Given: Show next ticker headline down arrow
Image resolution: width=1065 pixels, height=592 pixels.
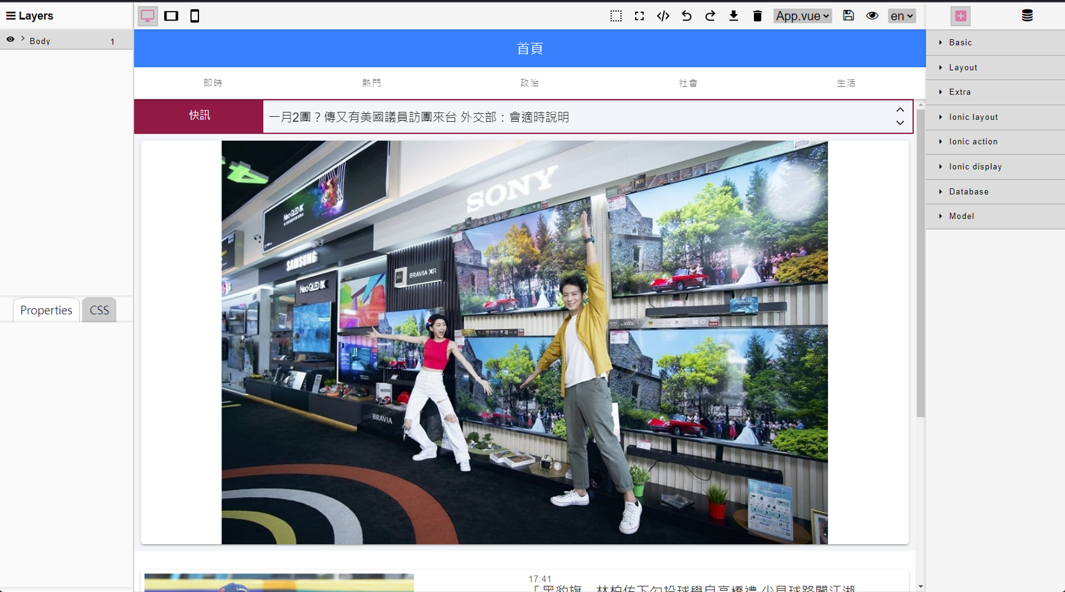Looking at the screenshot, I should pyautogui.click(x=900, y=123).
